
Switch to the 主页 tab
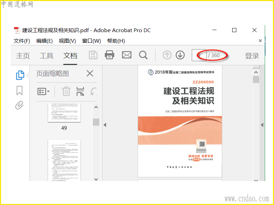pos(23,56)
